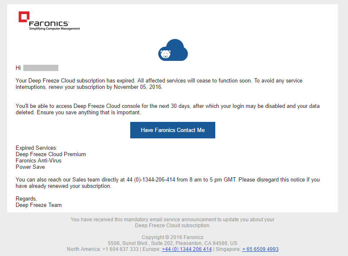The width and height of the screenshot is (348, 256).
Task: Click the greyed-out recipient name after Hi
Action: point(41,68)
